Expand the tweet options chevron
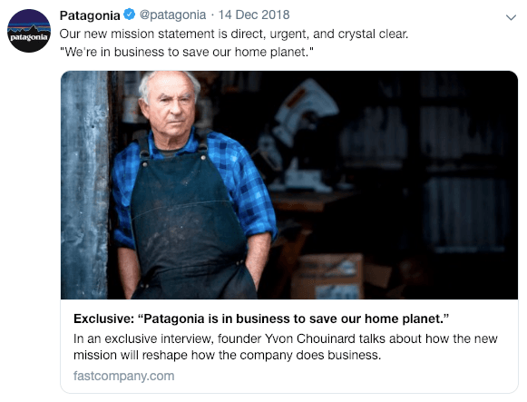527x402 pixels. [x=511, y=17]
